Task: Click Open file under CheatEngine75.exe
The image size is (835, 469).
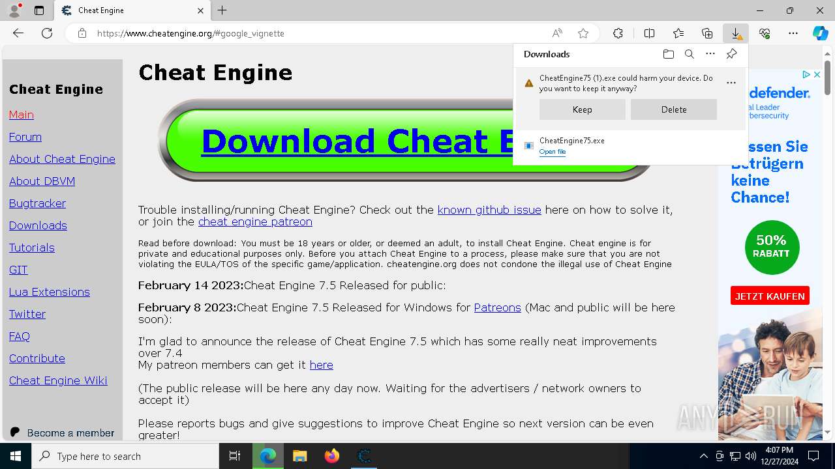Action: point(553,152)
